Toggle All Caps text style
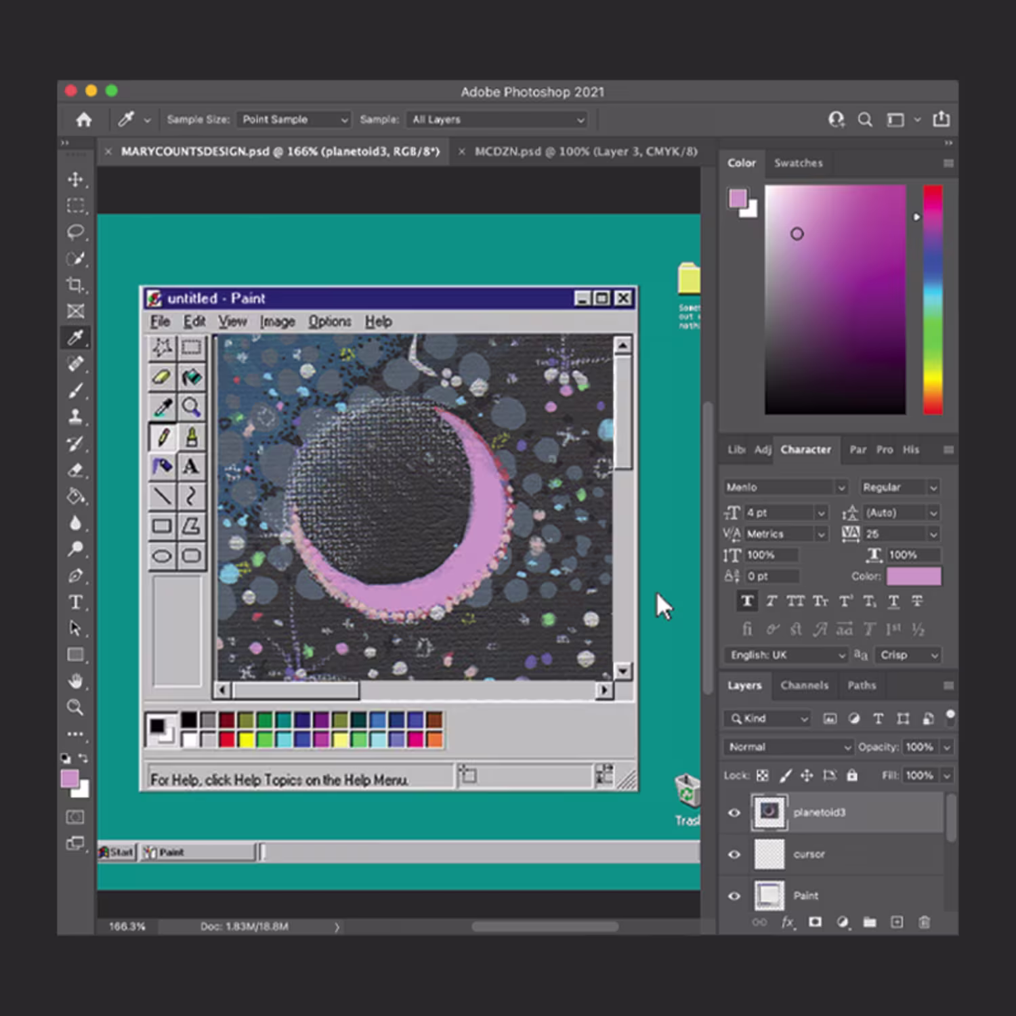 coord(796,601)
